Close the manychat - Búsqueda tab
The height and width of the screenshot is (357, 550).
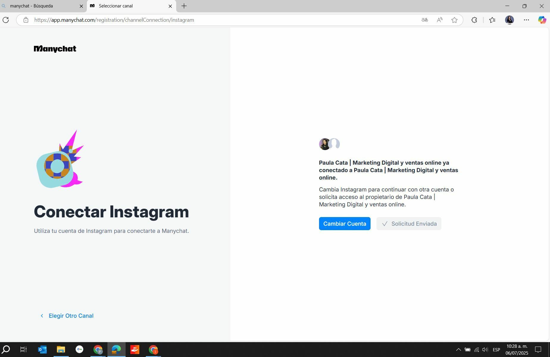pos(81,6)
